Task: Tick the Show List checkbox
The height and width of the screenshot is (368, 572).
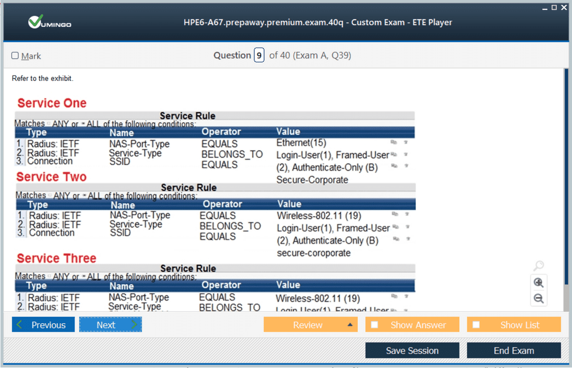Action: [476, 325]
